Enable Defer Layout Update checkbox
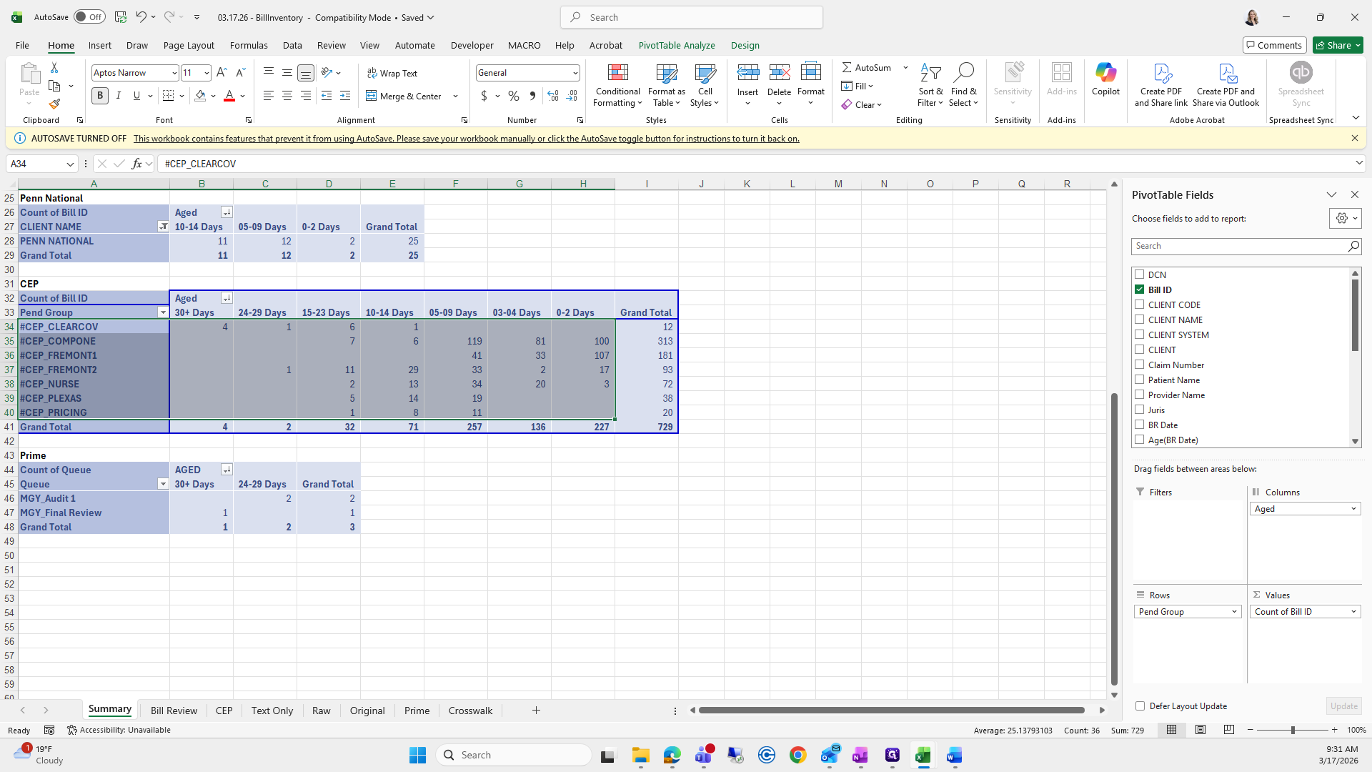 tap(1140, 706)
